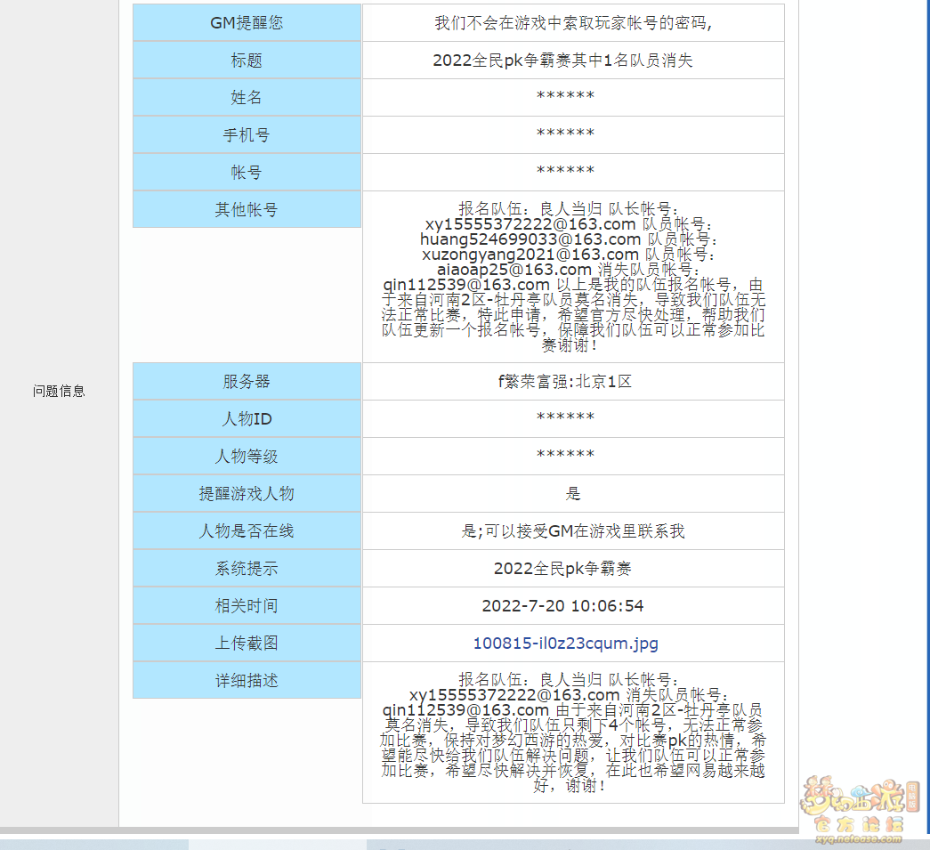Click the title text 2022全民pk争霸赛其中1名队员消失
This screenshot has width=930, height=850.
(x=562, y=61)
